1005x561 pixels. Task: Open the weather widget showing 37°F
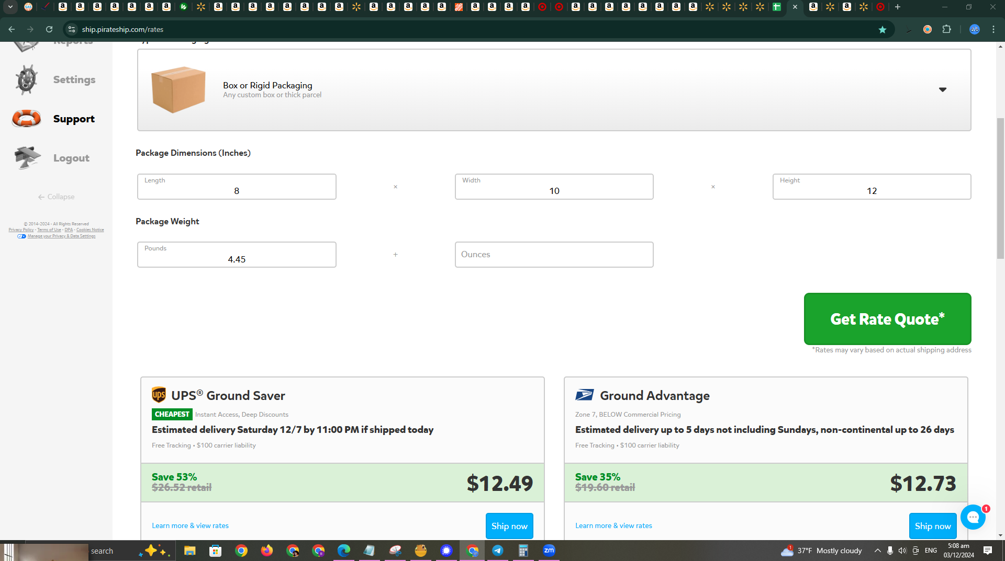point(821,551)
